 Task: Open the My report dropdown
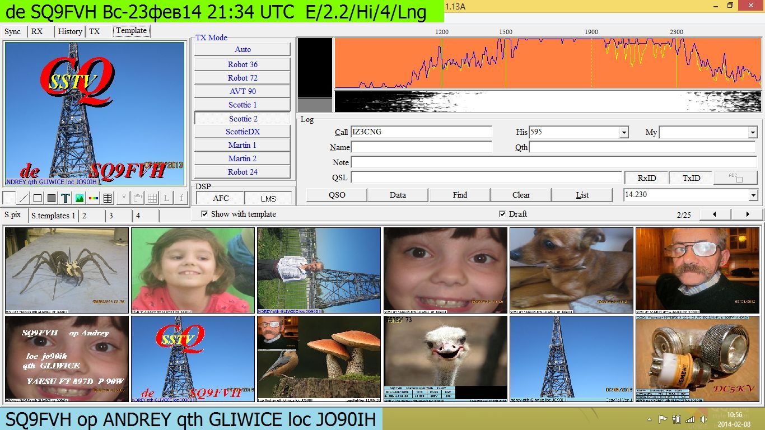[752, 133]
